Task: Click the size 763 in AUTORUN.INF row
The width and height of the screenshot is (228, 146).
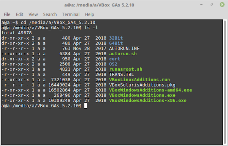Action: pos(66,48)
